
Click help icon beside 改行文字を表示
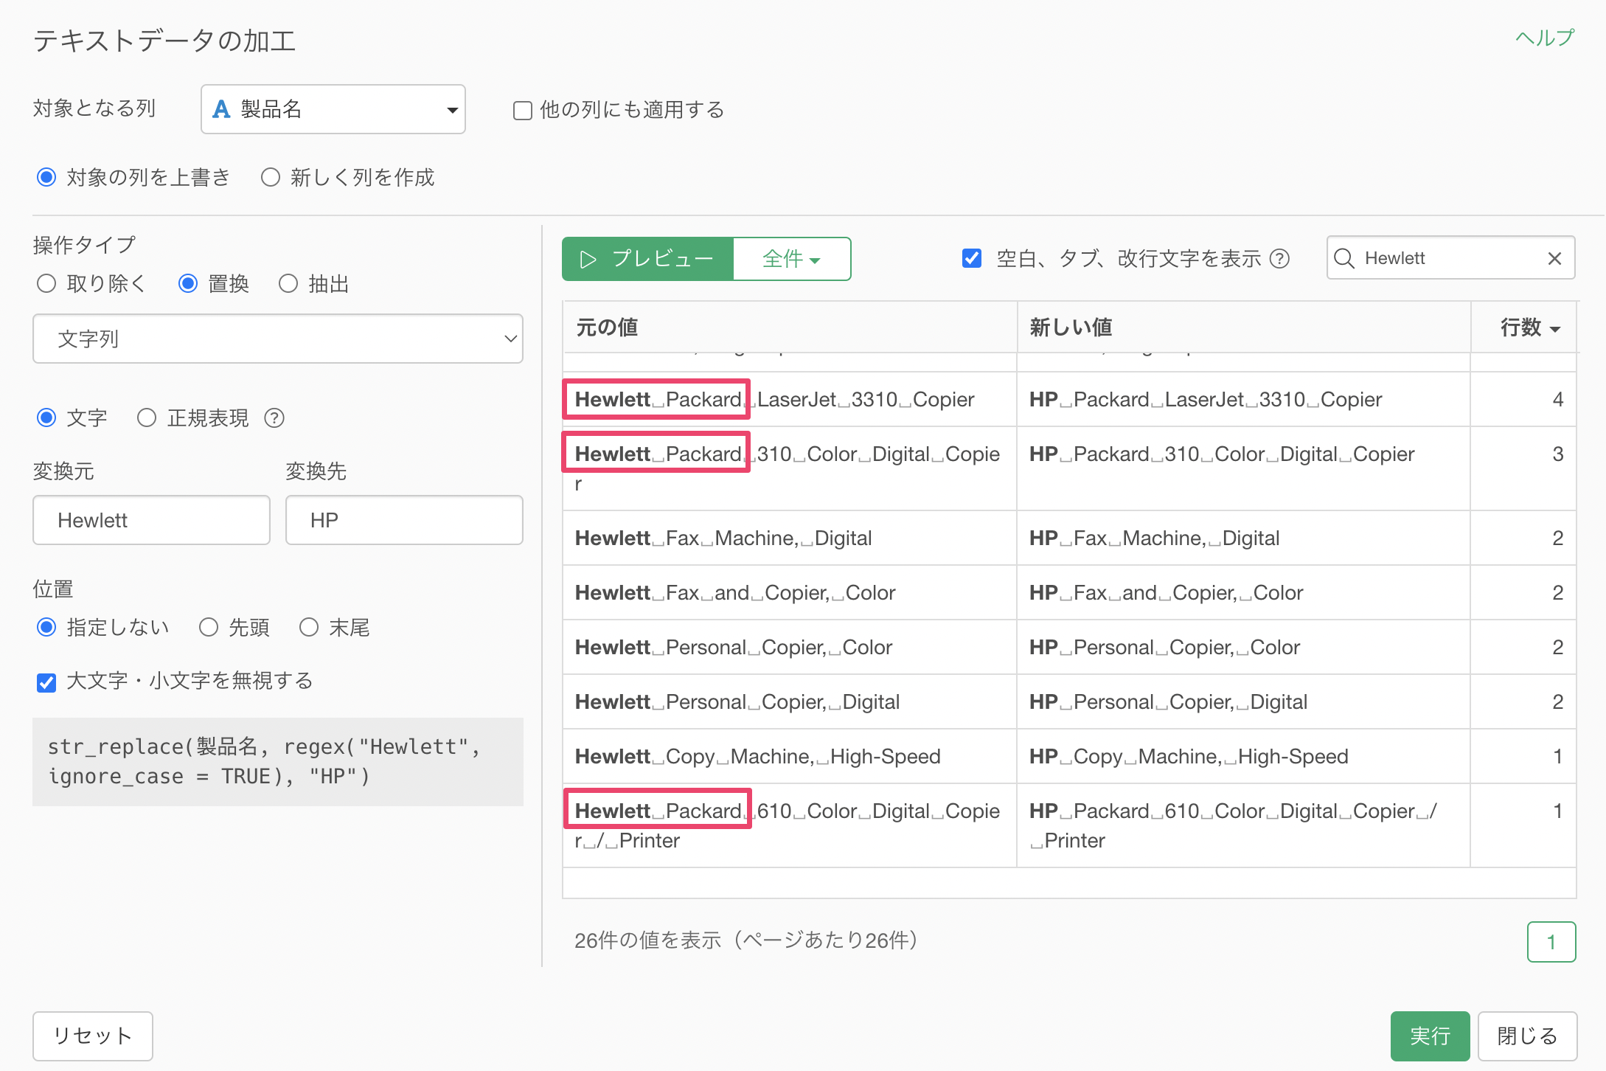click(x=1279, y=259)
